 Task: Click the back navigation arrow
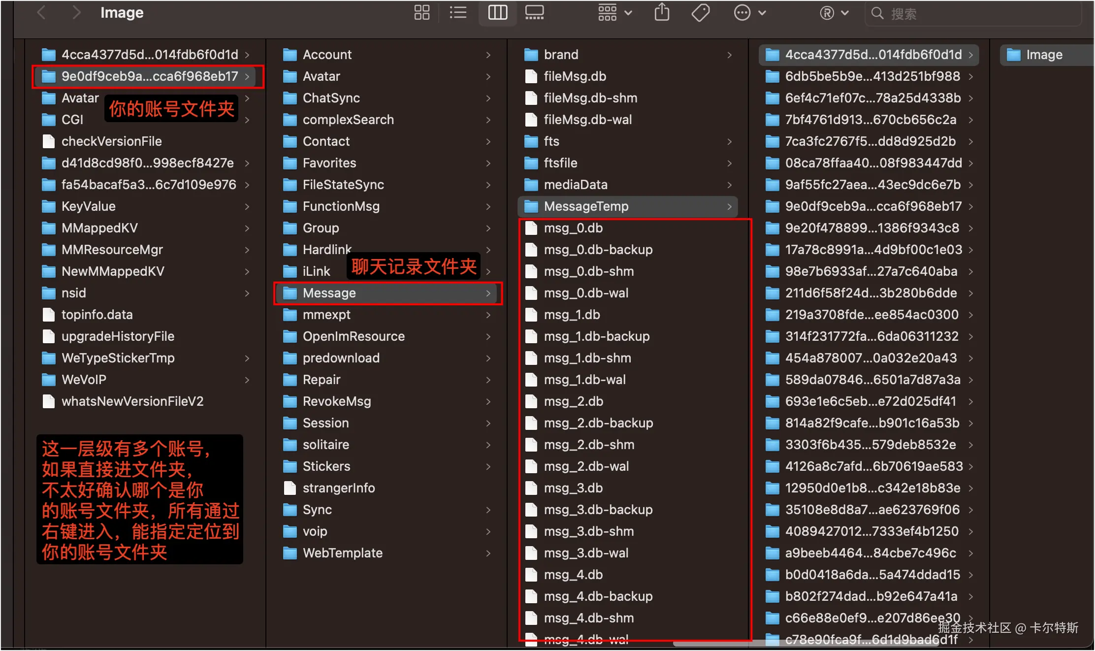[x=42, y=12]
